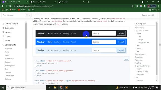The image size is (161, 90).
Task: Expand the Content section
Action: click(x=7, y=36)
